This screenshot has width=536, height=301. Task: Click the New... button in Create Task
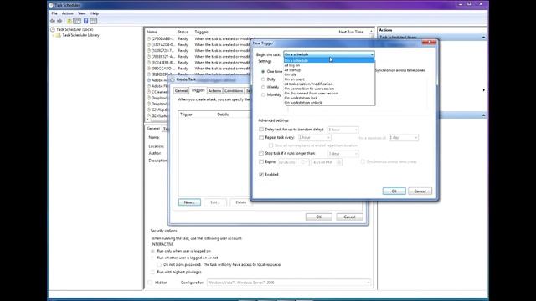pyautogui.click(x=189, y=202)
